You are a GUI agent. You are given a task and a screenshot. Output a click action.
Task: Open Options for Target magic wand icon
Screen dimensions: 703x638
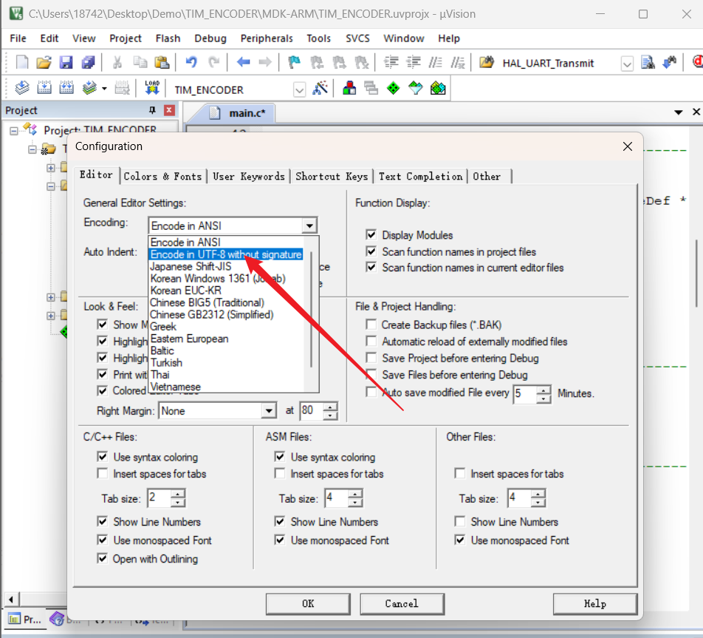pyautogui.click(x=320, y=88)
